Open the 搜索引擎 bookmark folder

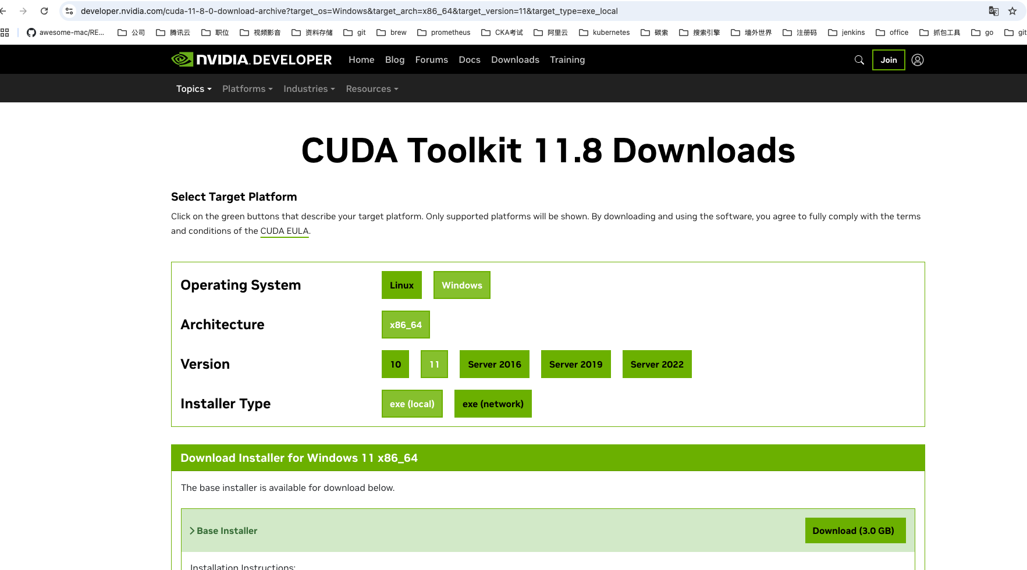coord(699,33)
